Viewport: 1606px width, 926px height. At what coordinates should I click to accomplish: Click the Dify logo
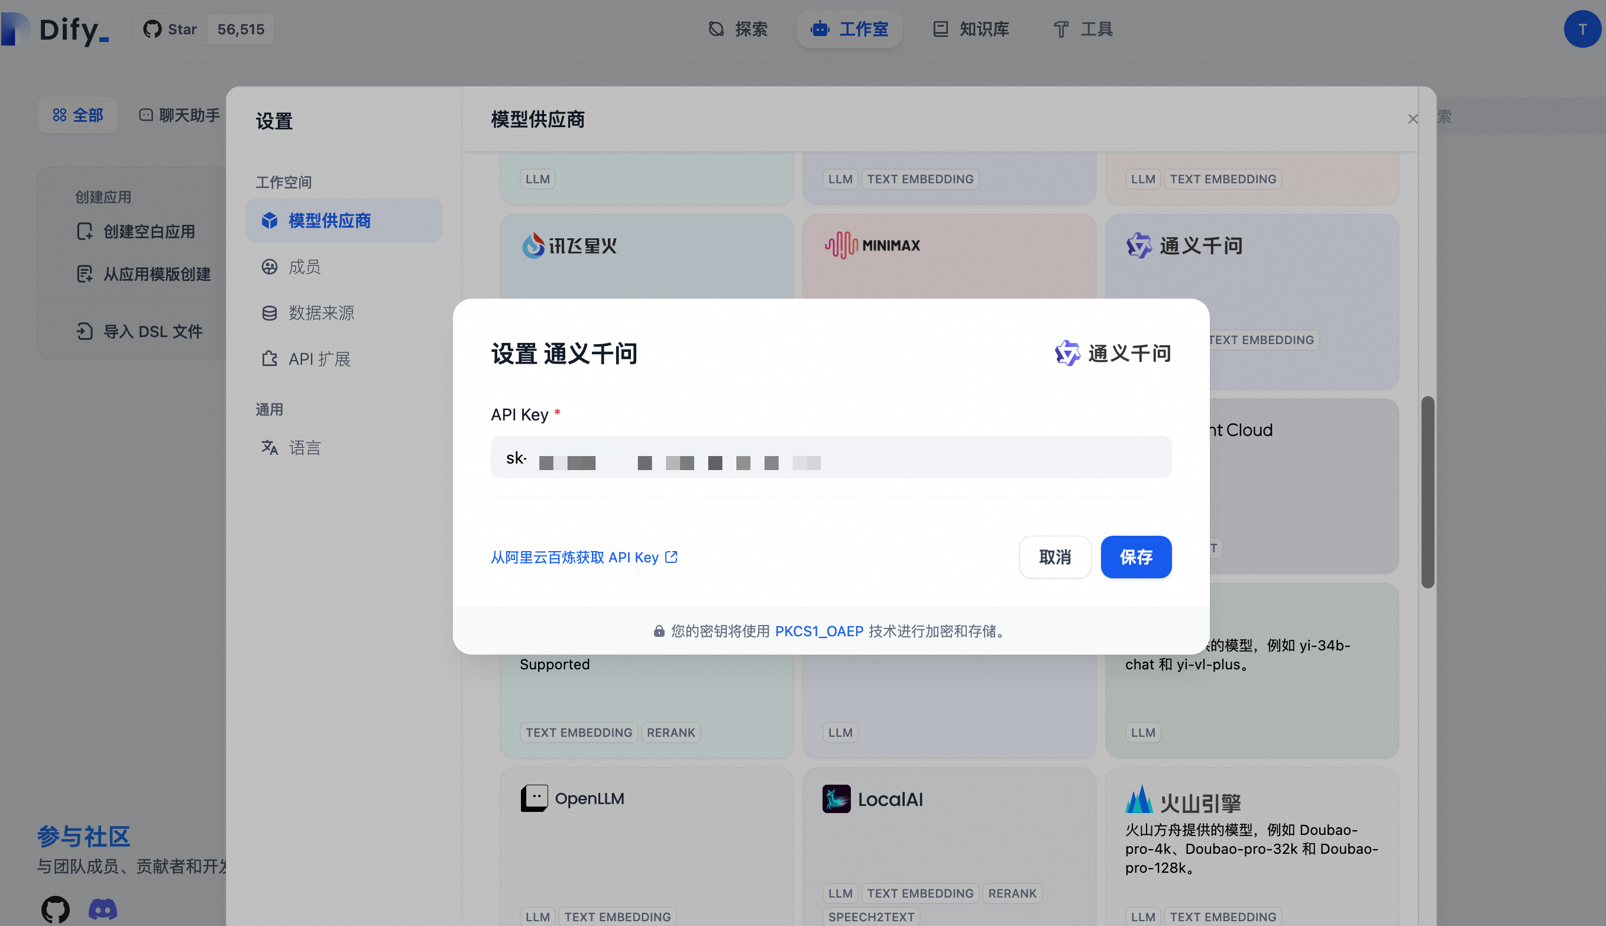56,29
